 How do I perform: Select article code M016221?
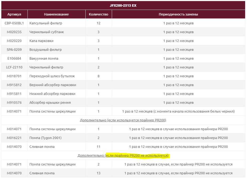[14, 138]
